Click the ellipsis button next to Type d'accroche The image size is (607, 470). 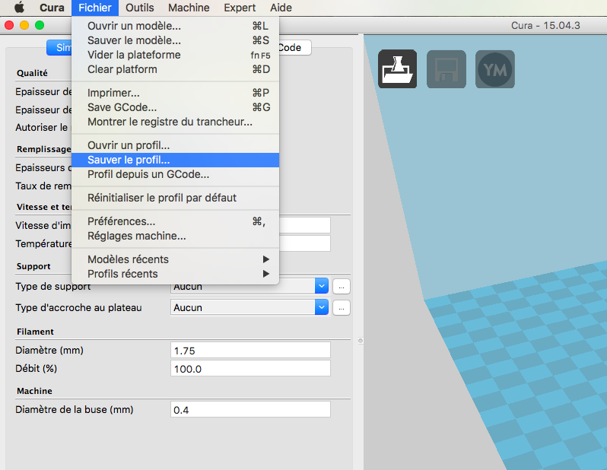(342, 308)
